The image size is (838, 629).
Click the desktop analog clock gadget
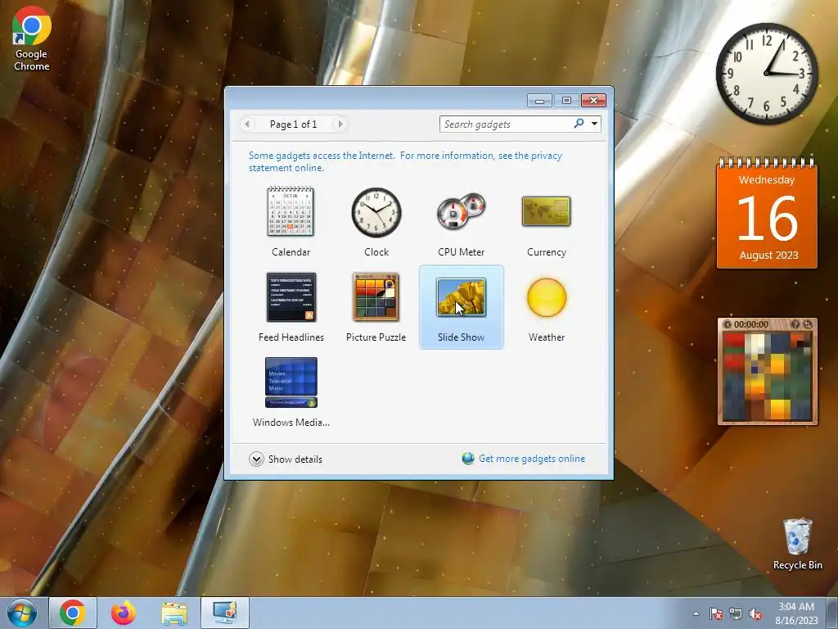pos(767,73)
